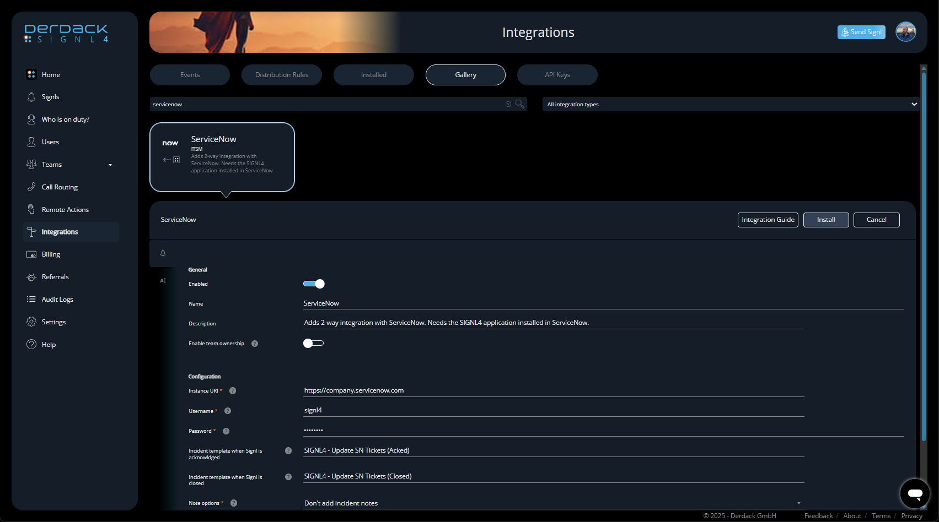
Task: Toggle the Enabled switch off
Action: tap(314, 284)
